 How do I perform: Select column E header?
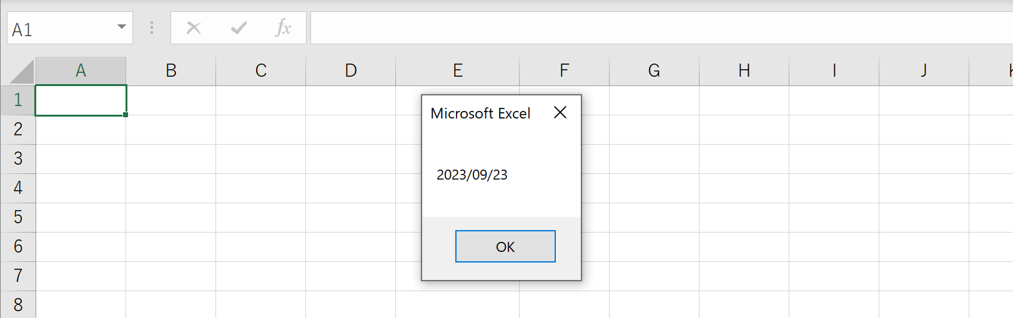pos(458,71)
